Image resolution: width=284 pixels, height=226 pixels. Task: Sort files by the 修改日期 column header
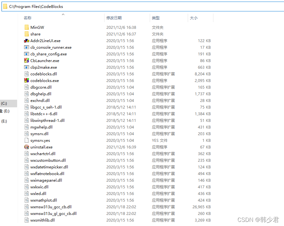114,18
